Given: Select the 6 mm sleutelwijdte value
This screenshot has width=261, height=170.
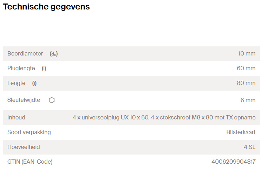Looking at the screenshot, I should point(248,100).
